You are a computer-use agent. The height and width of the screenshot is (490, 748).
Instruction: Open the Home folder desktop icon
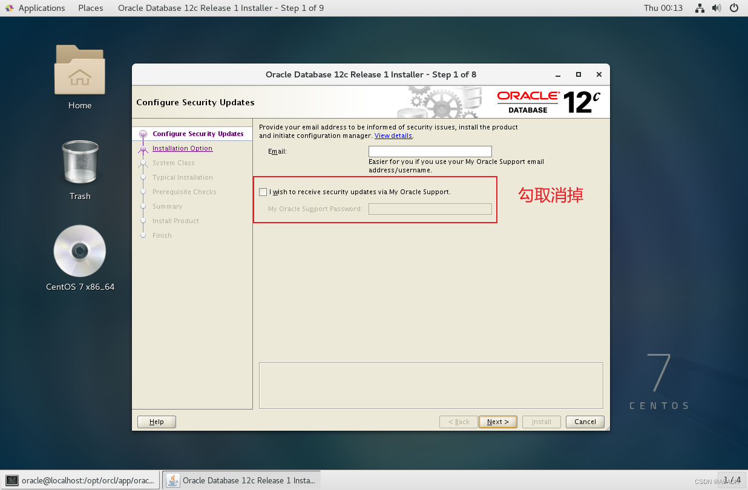pos(80,70)
